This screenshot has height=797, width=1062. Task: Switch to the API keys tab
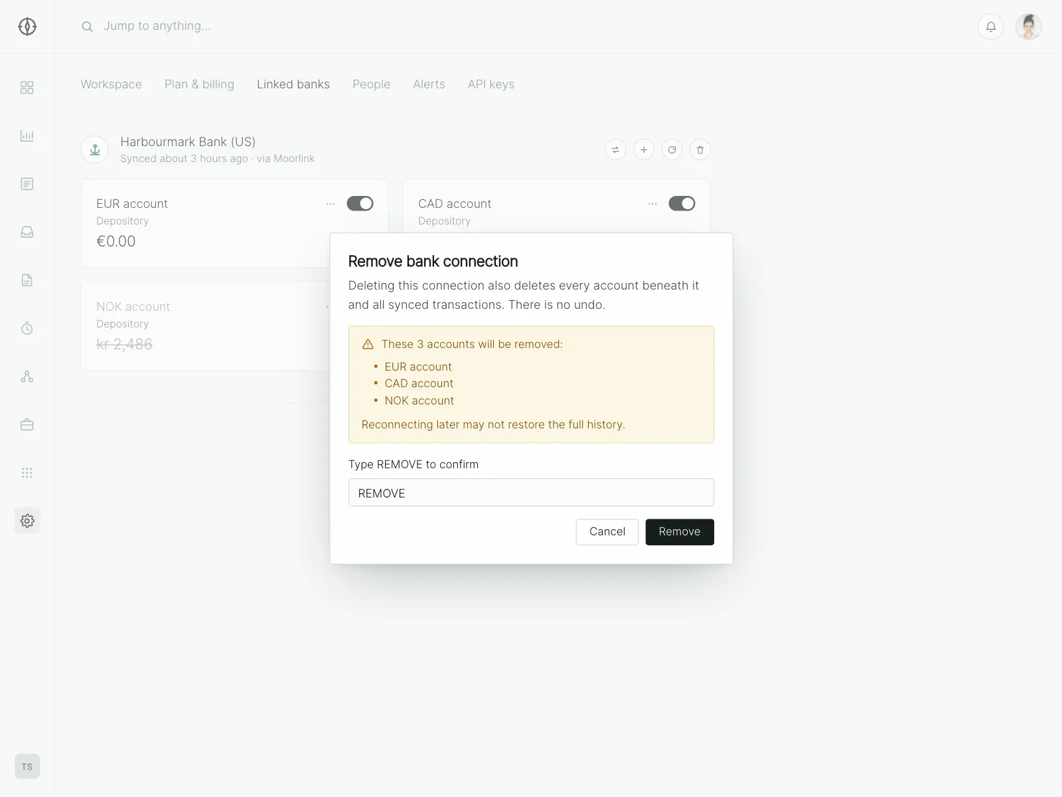491,84
